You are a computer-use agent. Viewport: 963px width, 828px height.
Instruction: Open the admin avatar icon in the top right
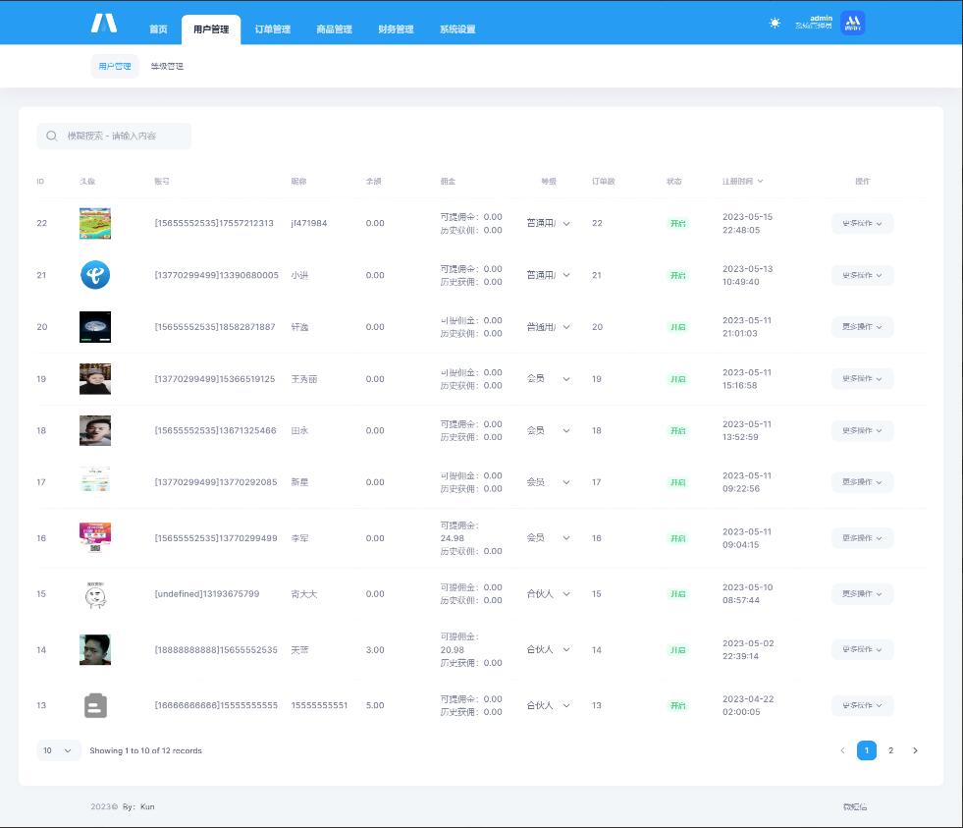[x=853, y=23]
